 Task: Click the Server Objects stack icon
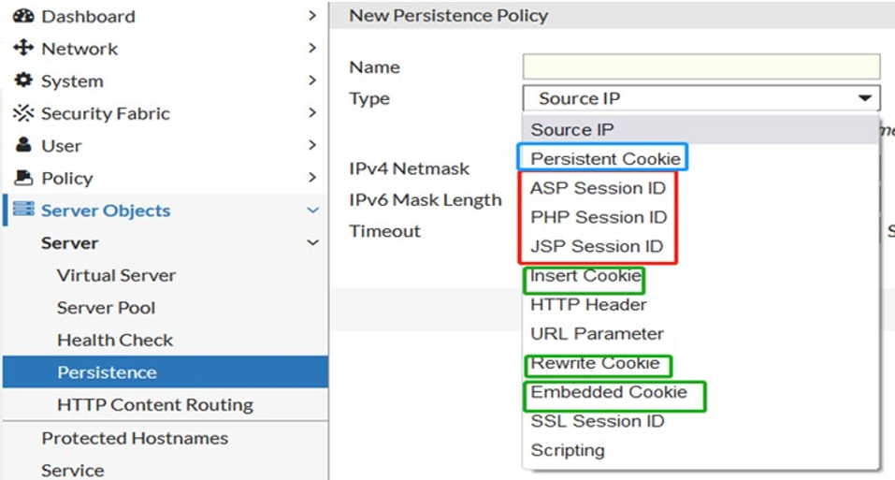click(x=23, y=210)
